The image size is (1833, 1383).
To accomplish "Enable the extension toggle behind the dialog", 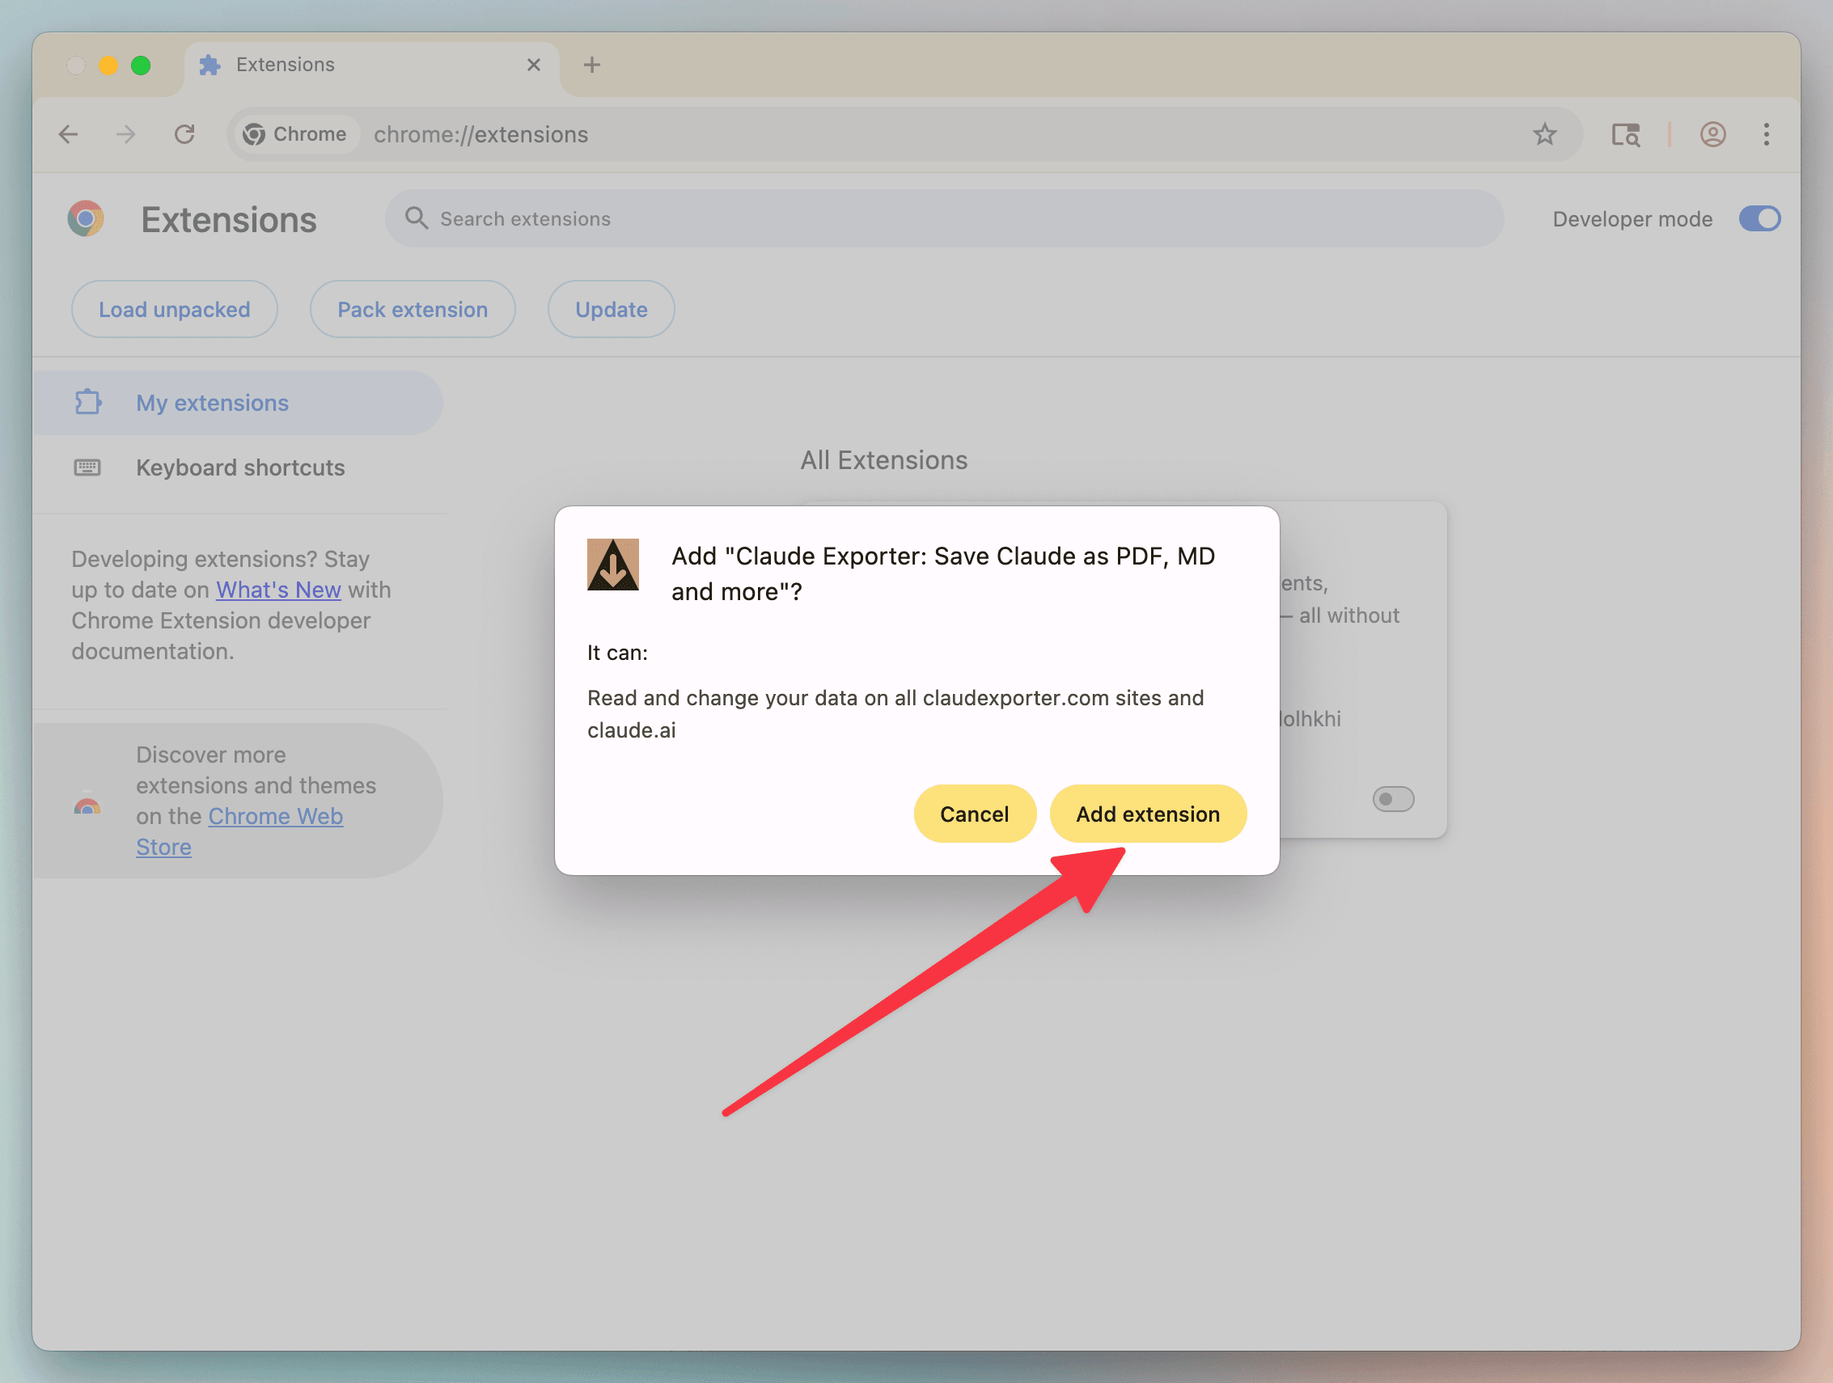I will click(1393, 799).
